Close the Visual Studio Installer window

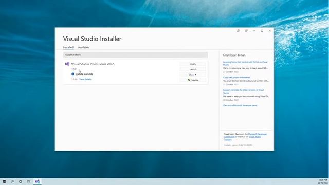pyautogui.click(x=270, y=31)
